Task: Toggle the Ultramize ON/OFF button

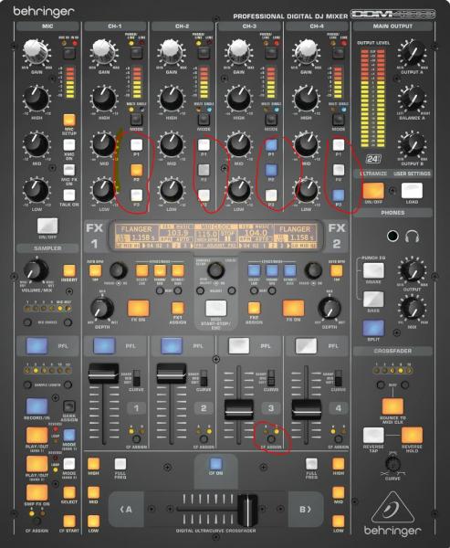Action: point(373,191)
